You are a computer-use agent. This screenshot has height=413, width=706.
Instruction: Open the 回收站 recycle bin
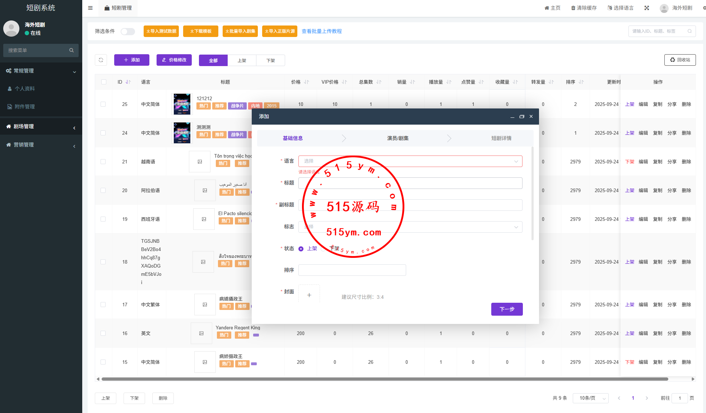[x=680, y=60]
